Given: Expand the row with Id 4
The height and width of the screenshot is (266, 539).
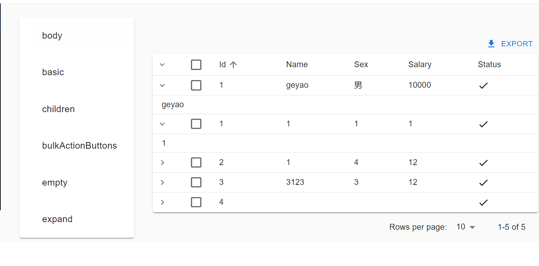Looking at the screenshot, I should click(162, 202).
